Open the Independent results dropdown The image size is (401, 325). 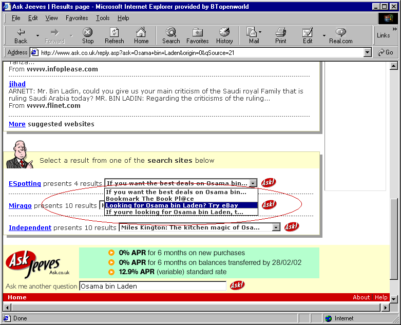coord(276,227)
